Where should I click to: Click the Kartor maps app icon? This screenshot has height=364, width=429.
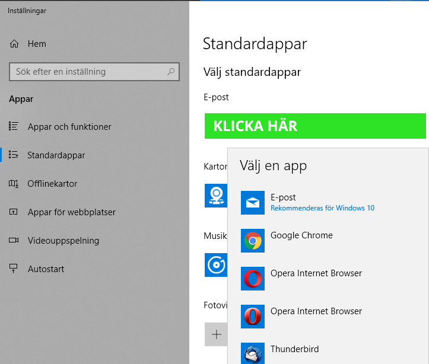[216, 196]
